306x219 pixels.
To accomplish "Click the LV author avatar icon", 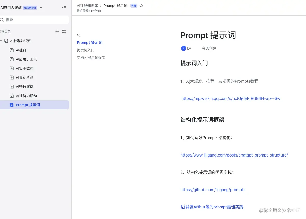I will coord(183,48).
